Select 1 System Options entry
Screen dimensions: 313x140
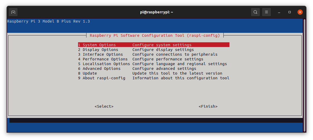(154, 45)
